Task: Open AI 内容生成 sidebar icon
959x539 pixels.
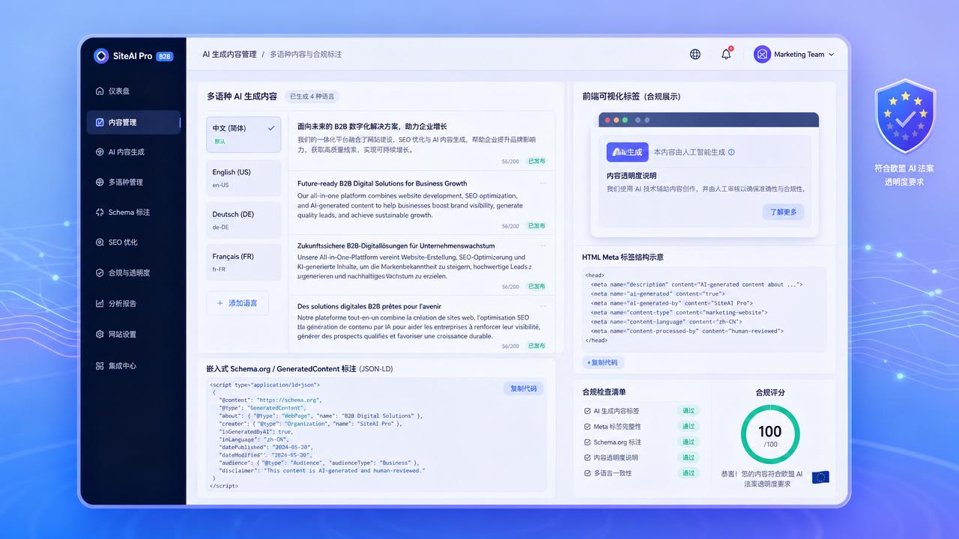Action: point(100,152)
